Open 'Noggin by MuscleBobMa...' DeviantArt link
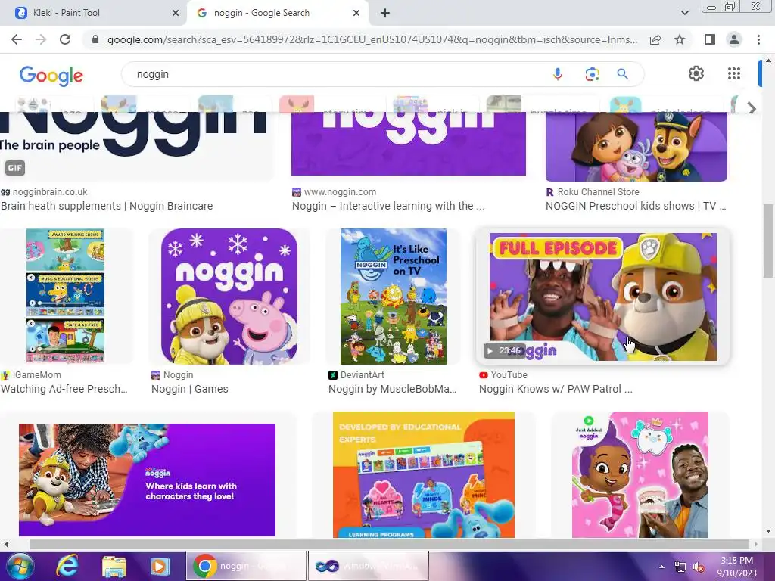The height and width of the screenshot is (581, 775). (393, 389)
